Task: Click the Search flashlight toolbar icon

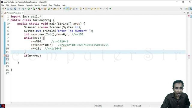Action: (64, 9)
